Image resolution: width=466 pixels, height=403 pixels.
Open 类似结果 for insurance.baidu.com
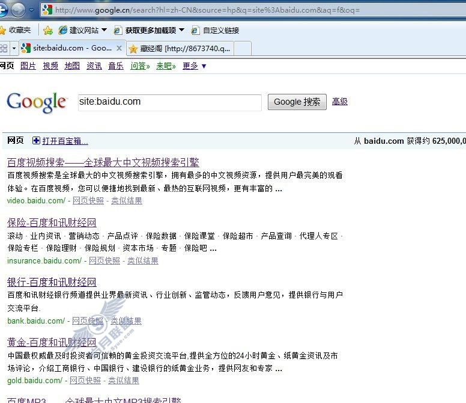(x=143, y=260)
